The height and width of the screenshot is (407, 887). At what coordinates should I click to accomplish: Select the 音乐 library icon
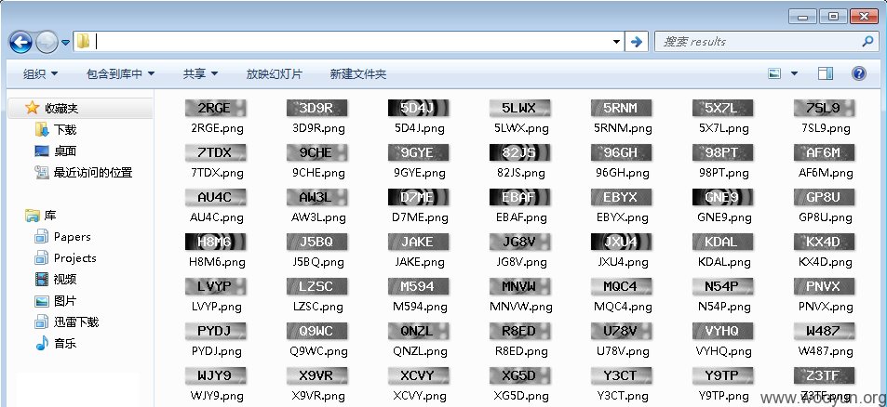tap(42, 343)
